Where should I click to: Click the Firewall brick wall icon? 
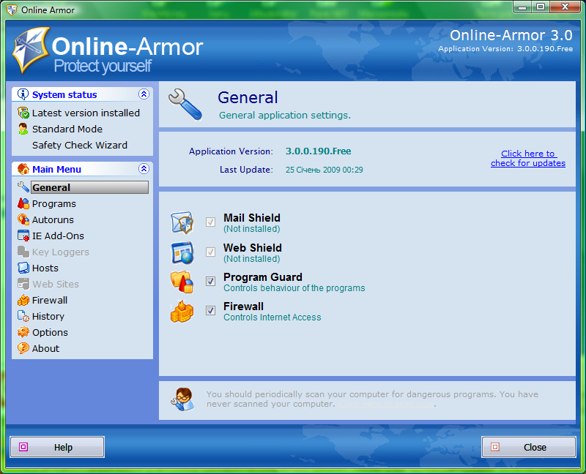point(182,312)
